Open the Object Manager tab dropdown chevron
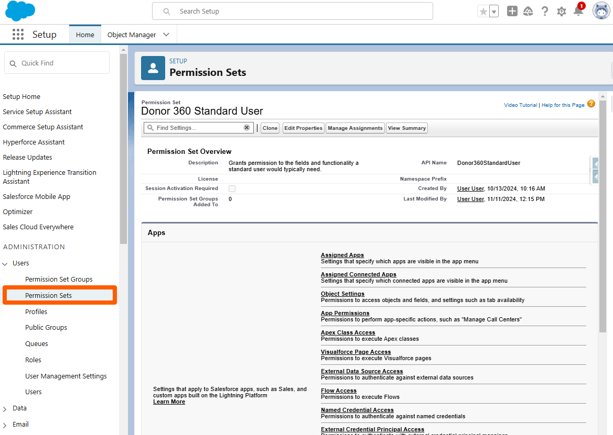Viewport: 613px width, 435px height. pyautogui.click(x=166, y=35)
